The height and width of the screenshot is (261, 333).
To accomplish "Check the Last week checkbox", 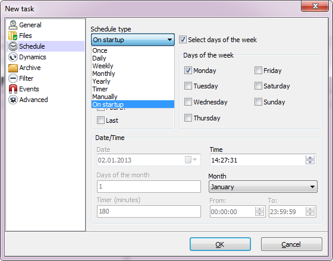I will 100,120.
